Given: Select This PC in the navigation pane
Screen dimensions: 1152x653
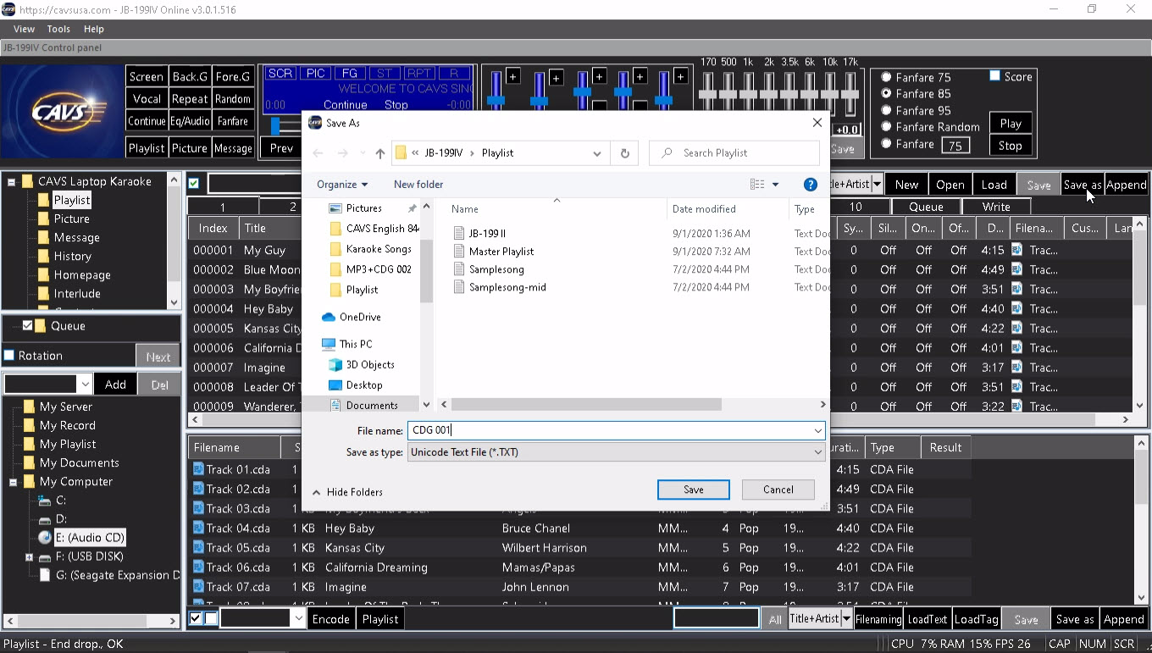Looking at the screenshot, I should [346, 344].
